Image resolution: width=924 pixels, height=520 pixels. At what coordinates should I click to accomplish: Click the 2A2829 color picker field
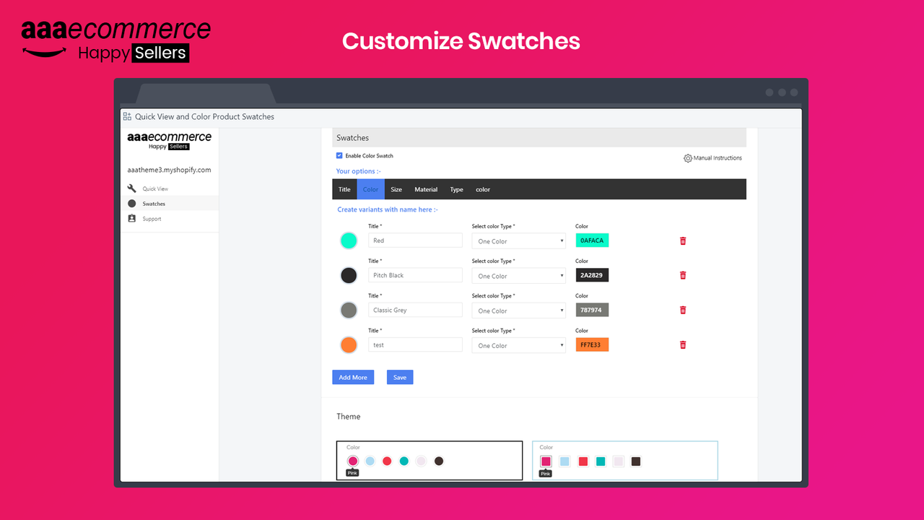pyautogui.click(x=592, y=275)
